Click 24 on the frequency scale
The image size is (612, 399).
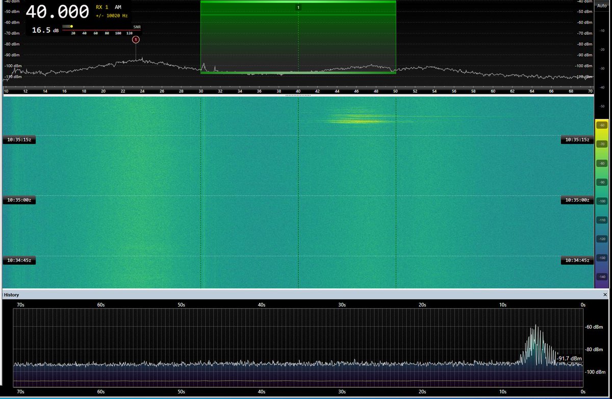[x=142, y=91]
